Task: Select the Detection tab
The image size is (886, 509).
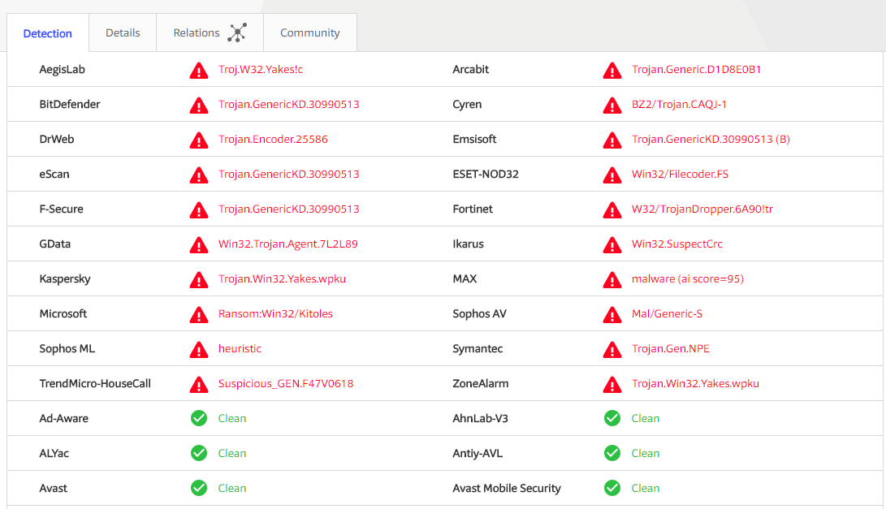Action: coord(48,34)
